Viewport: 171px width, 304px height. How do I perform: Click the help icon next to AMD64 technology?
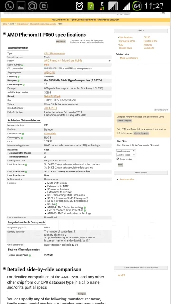pos(85,207)
